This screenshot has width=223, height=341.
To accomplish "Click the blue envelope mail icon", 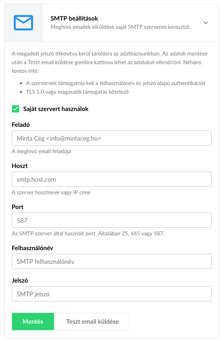I will tap(23, 22).
